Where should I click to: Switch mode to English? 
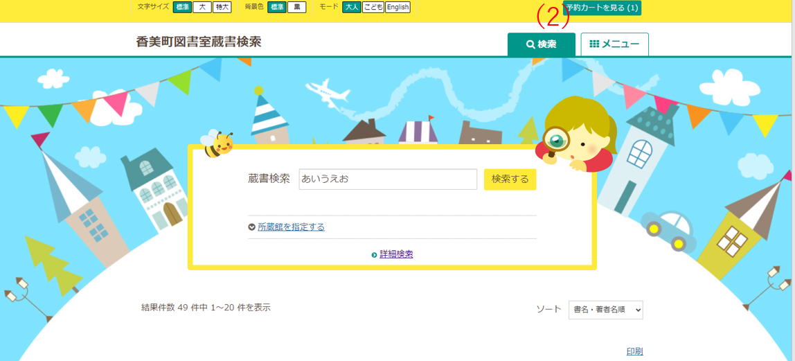click(397, 8)
